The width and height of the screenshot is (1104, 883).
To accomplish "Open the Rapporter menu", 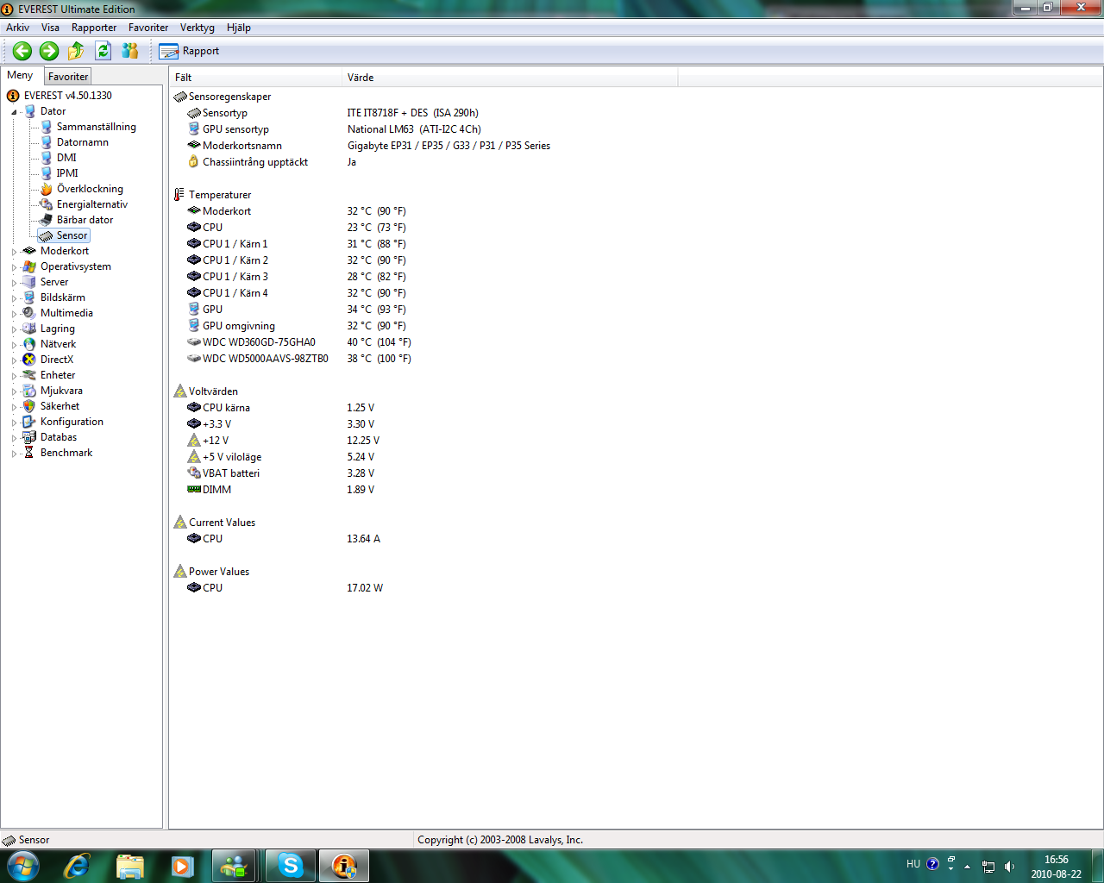I will tap(94, 28).
